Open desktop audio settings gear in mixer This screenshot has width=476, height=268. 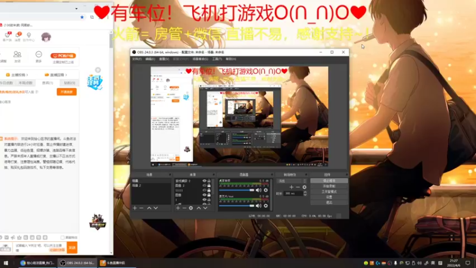tap(265, 190)
